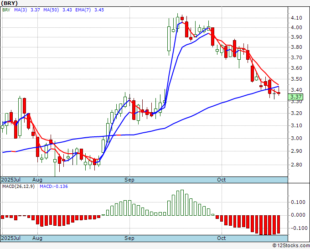Image resolution: width=310 pixels, height=249 pixels.
Task: Click the MA(3) value 3.37
Action: click(36, 10)
